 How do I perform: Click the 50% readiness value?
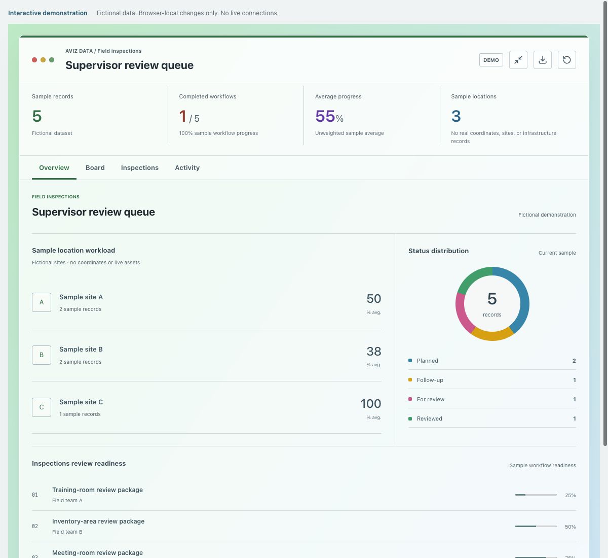(571, 527)
